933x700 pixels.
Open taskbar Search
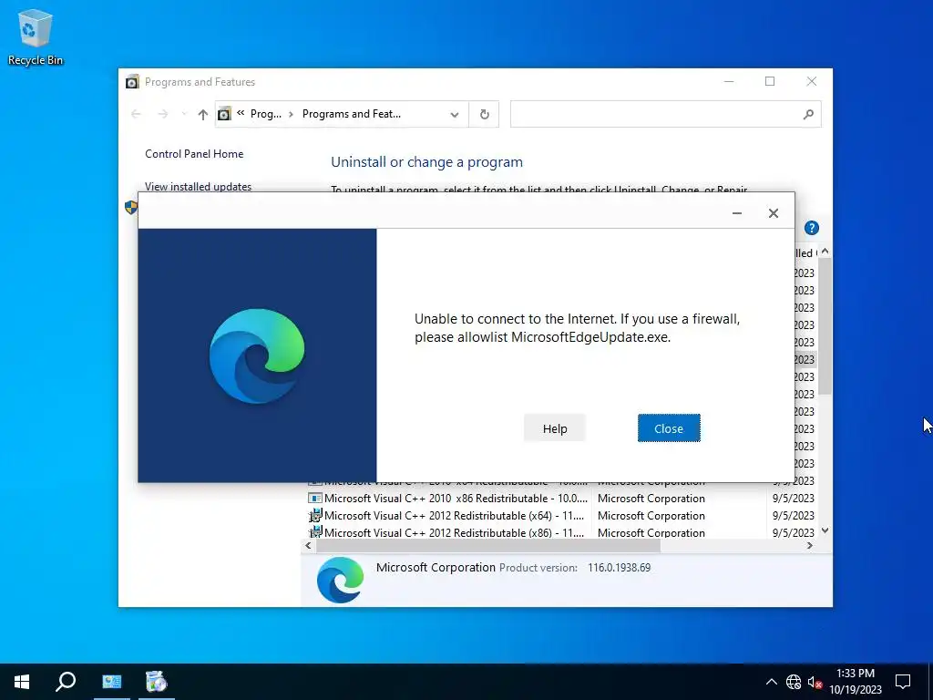(x=66, y=682)
